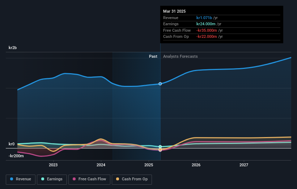297x189 pixels.
Task: Click the kr2b y-axis label
Action: click(x=13, y=48)
